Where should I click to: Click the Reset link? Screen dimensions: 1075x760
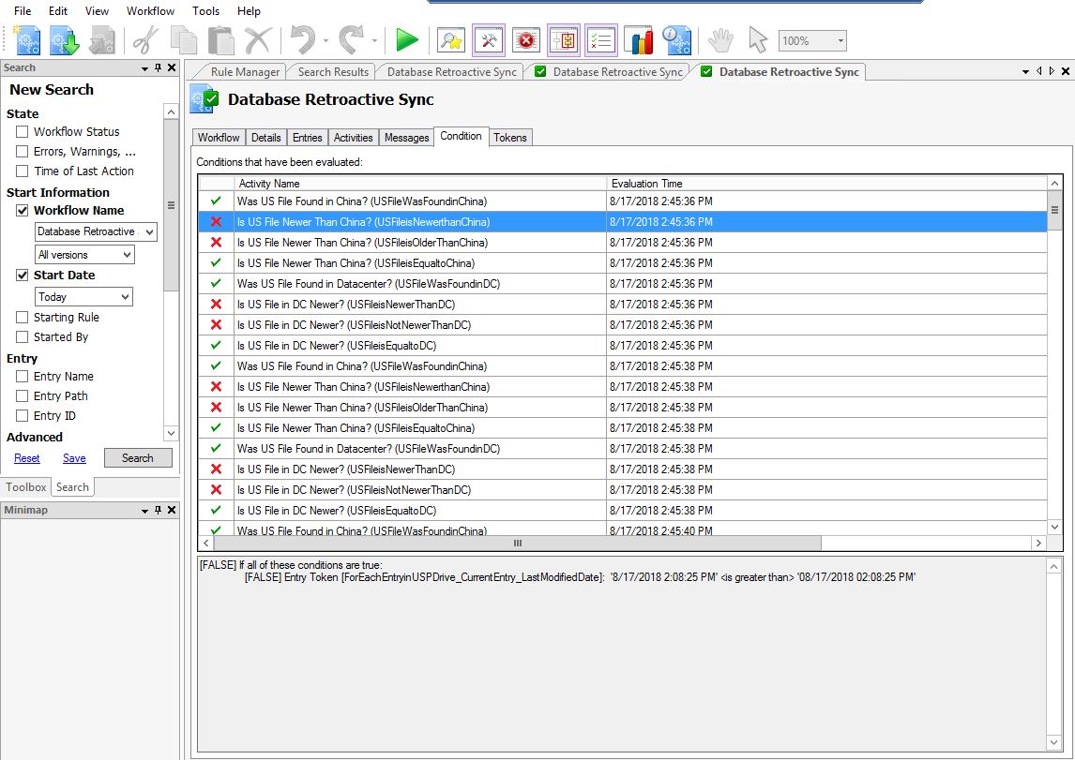[x=27, y=458]
